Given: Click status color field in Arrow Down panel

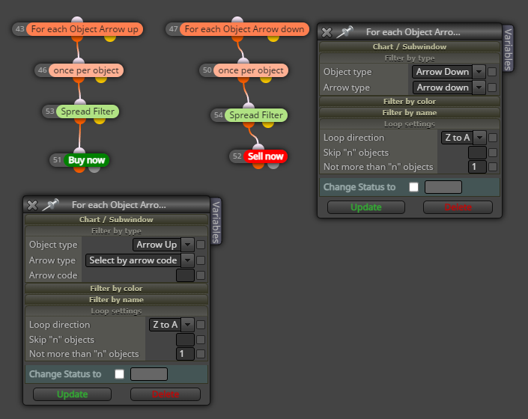Looking at the screenshot, I should pos(443,187).
